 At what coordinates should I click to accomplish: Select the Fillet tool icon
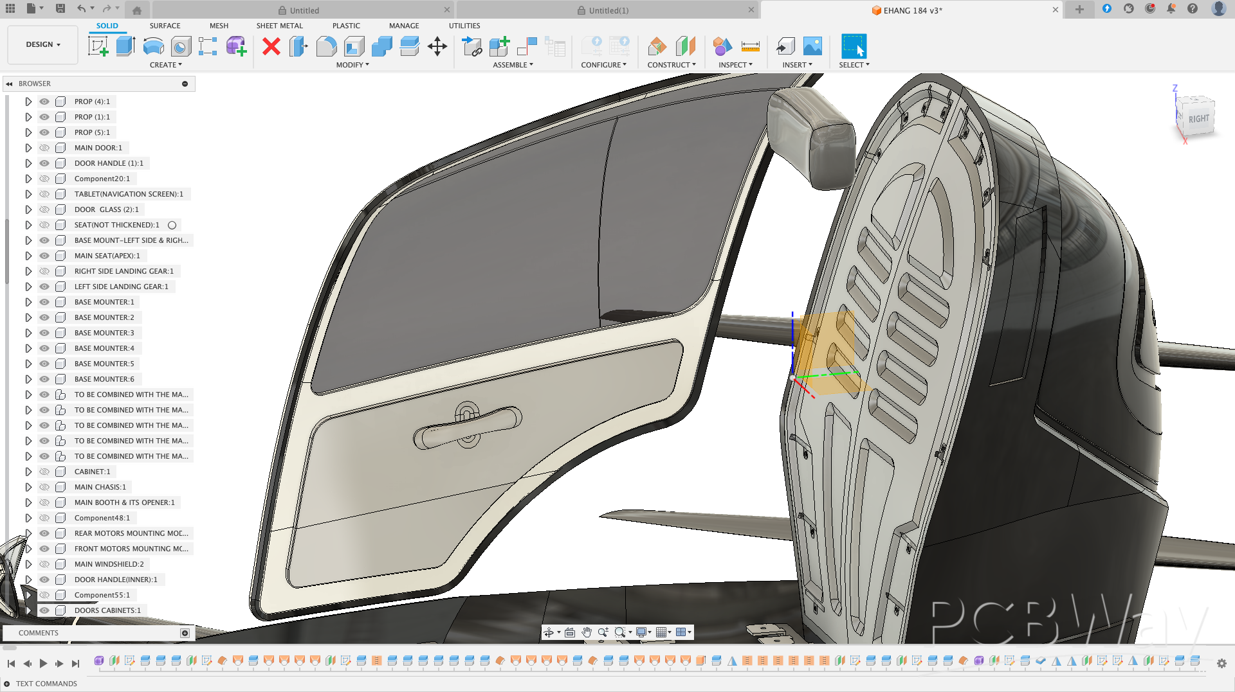pos(327,46)
